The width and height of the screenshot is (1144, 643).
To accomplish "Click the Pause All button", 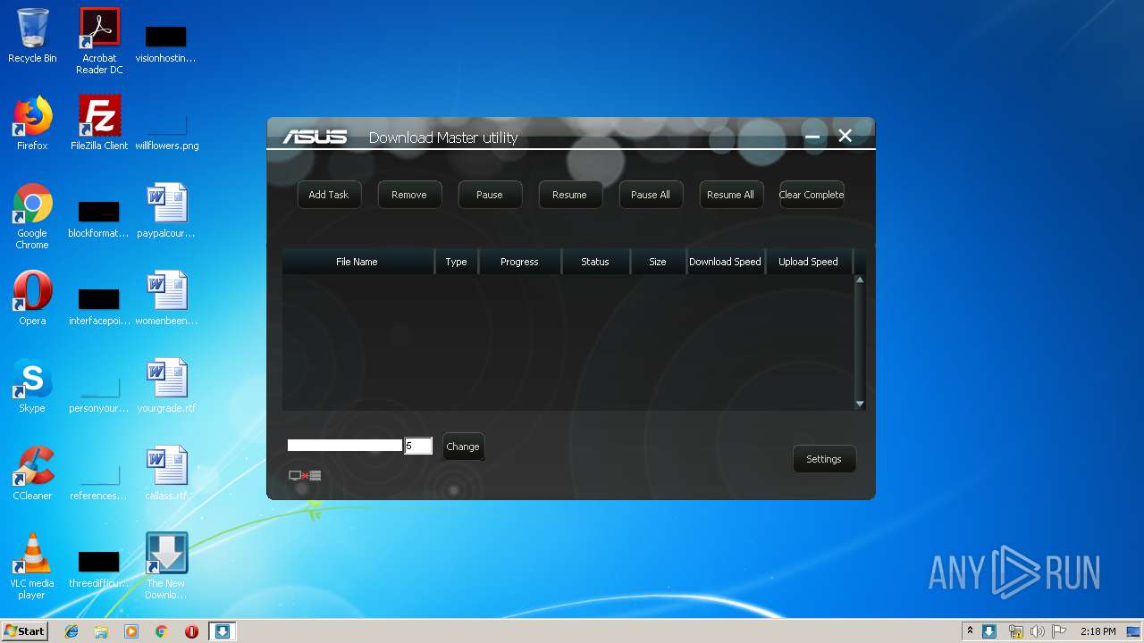I will pos(651,195).
